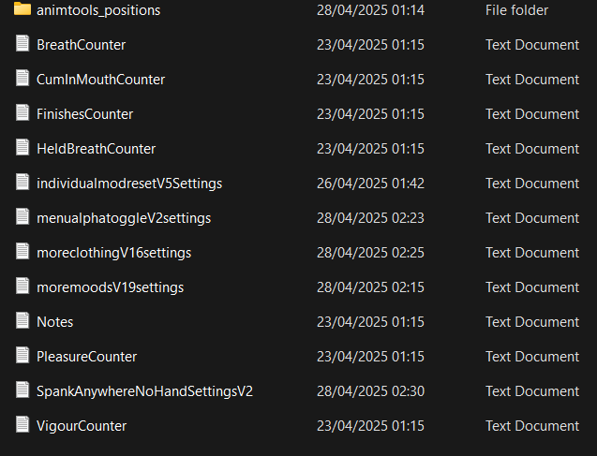Click the moremoodsV19settings file icon
Image resolution: width=597 pixels, height=456 pixels.
click(x=22, y=287)
